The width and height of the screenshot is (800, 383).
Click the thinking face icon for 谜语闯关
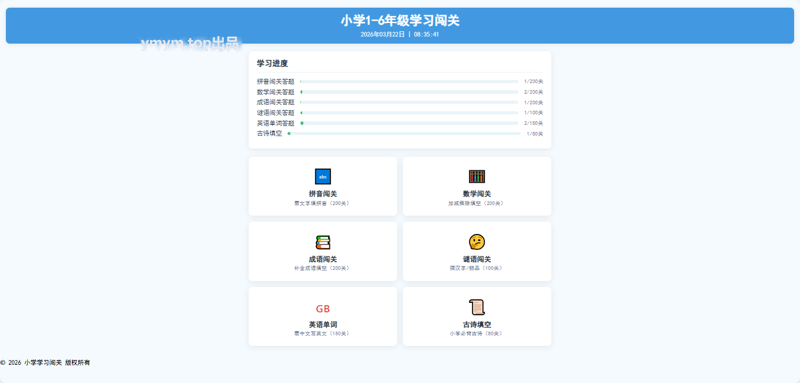coord(477,242)
